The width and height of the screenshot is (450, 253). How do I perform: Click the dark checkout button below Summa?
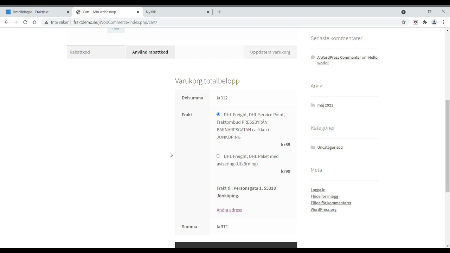click(236, 245)
